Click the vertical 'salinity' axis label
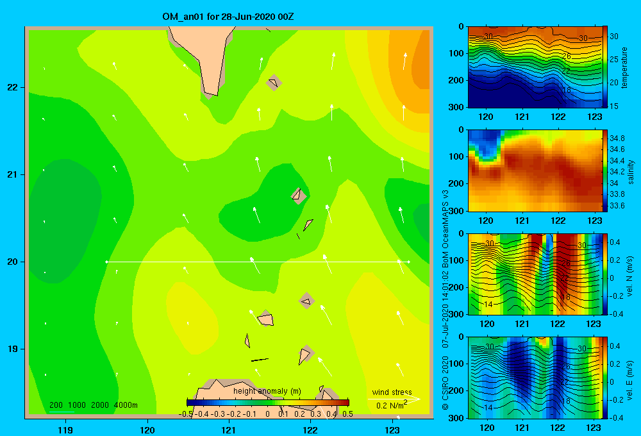The image size is (641, 436). point(630,172)
